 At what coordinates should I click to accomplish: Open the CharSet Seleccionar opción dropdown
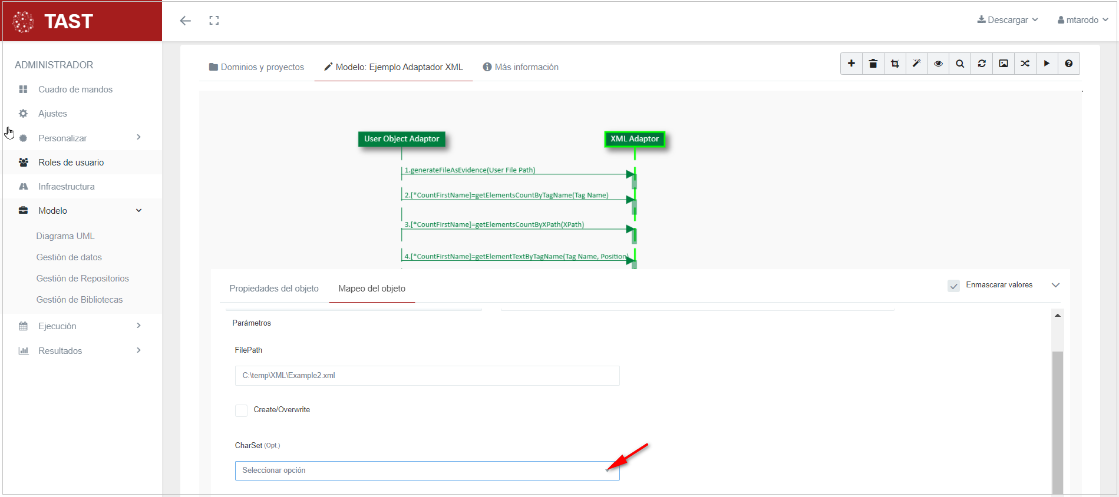pyautogui.click(x=427, y=471)
